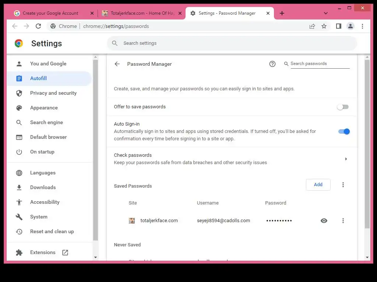Click the magnifier icon in Search settings

click(x=115, y=43)
